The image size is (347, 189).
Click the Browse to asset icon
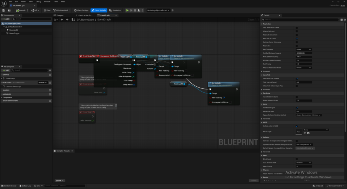tap(9, 10)
